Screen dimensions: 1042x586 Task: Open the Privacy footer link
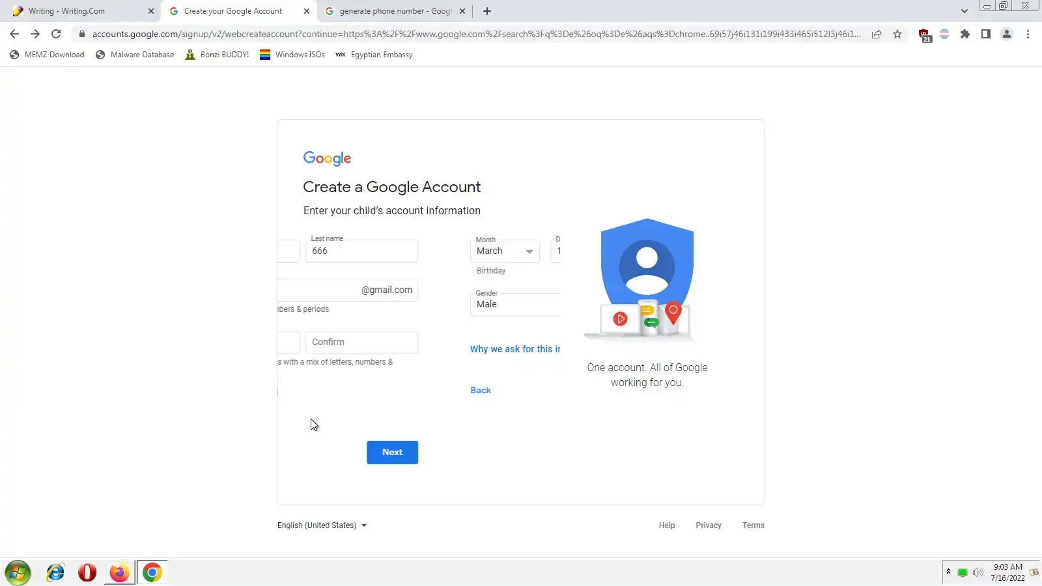[709, 525]
